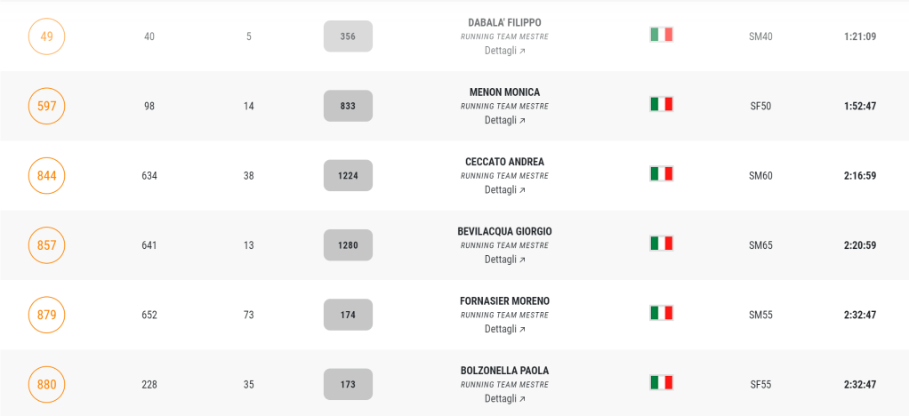The image size is (909, 416).
Task: Open Dettagli link for Fornasier Moreno
Action: (504, 329)
